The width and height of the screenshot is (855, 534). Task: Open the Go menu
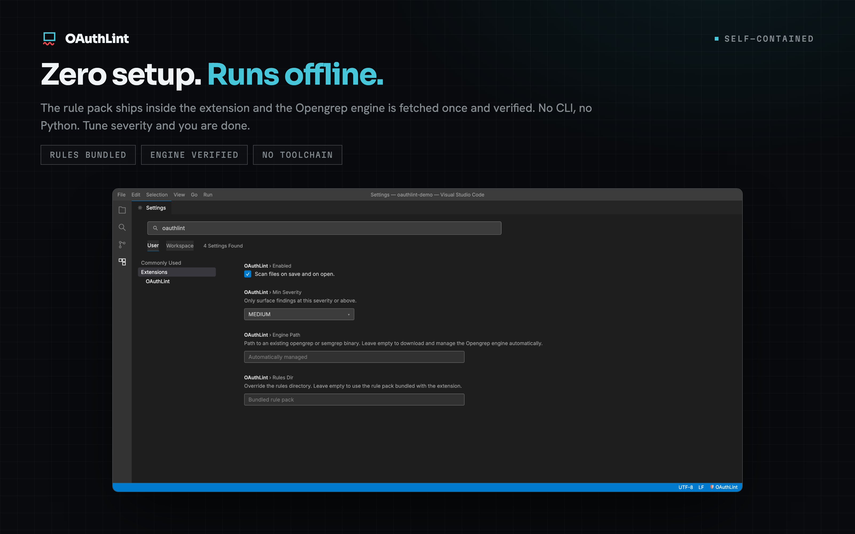194,195
